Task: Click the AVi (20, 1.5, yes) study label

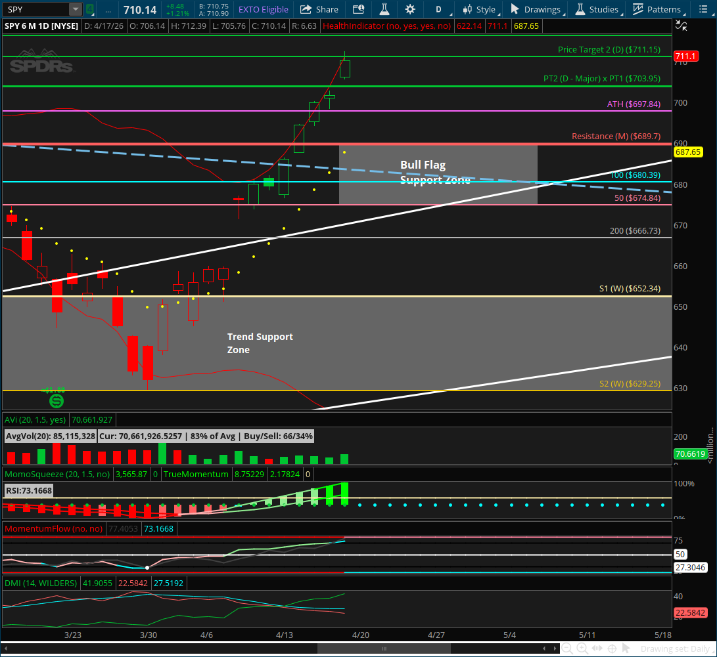Action: click(x=35, y=419)
